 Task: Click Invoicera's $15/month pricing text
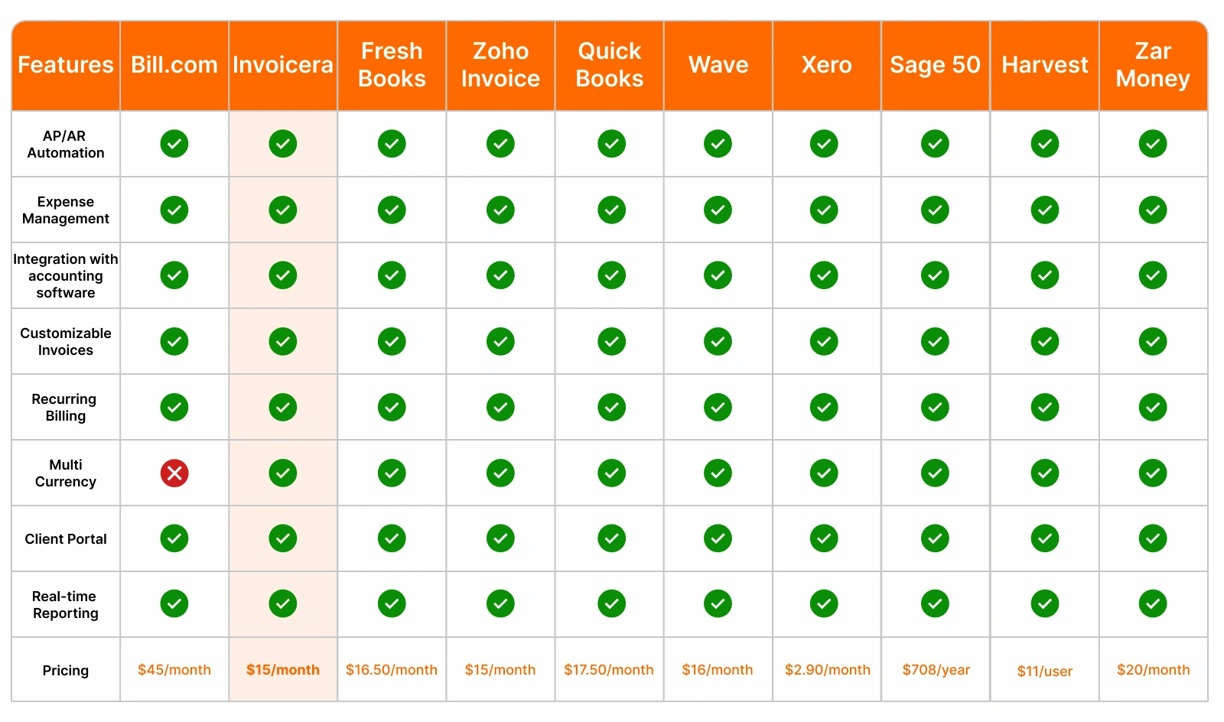[x=283, y=670]
